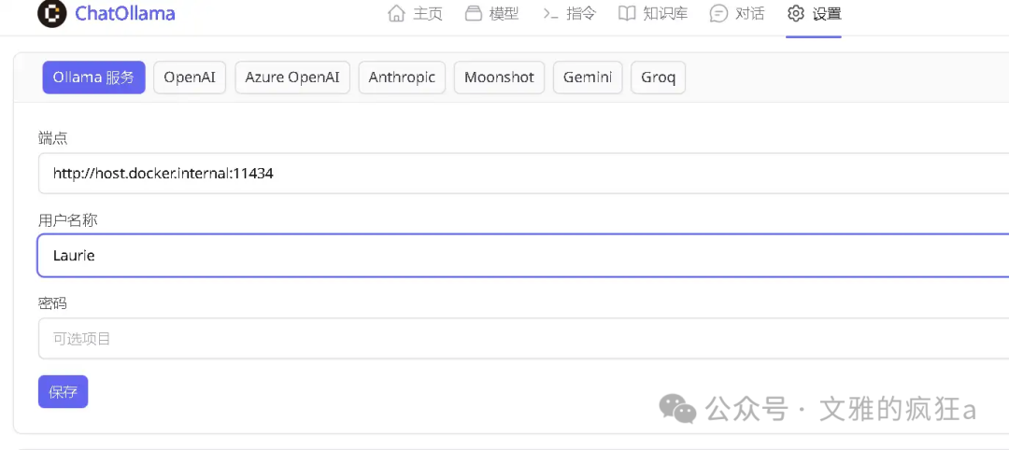Viewport: 1009px width, 450px height.
Task: Switch to the Gemini tab
Action: click(588, 77)
